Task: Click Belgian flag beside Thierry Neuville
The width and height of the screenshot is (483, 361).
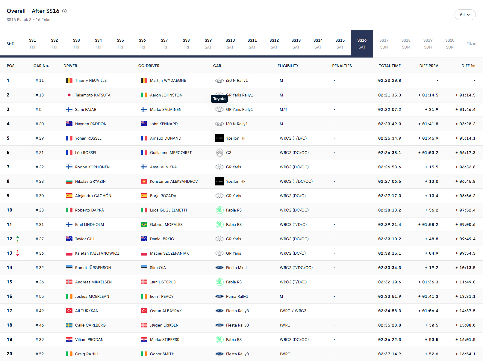Action: (69, 81)
